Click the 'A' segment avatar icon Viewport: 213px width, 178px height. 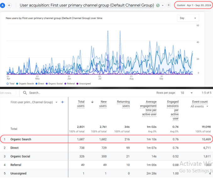click(x=3, y=5)
